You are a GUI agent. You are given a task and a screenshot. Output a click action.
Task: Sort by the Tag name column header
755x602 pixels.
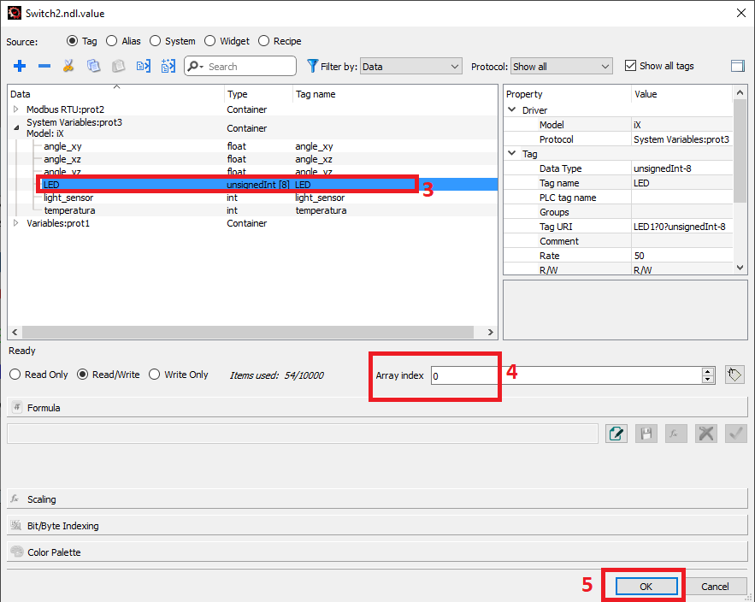[x=395, y=94]
